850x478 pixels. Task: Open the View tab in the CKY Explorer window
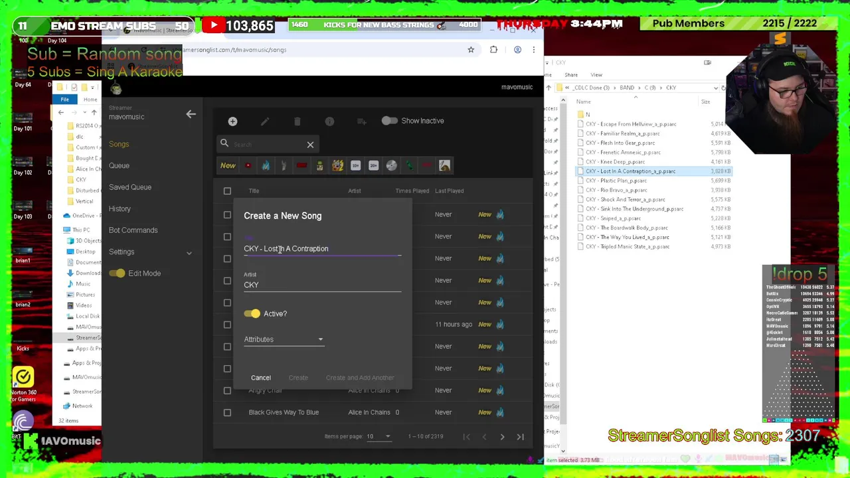tap(596, 75)
